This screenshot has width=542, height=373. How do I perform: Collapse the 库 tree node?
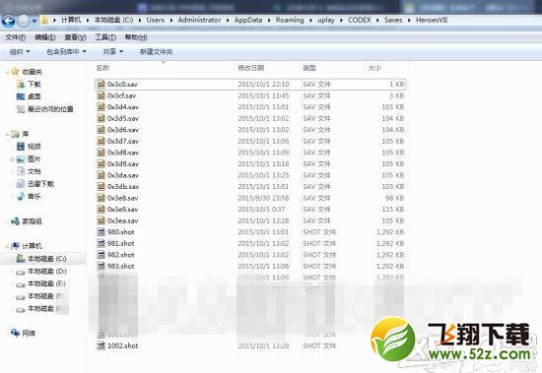click(x=8, y=134)
